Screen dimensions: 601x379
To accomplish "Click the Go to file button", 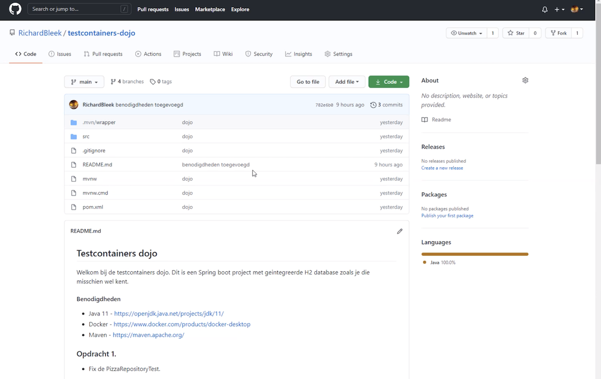I will [308, 82].
